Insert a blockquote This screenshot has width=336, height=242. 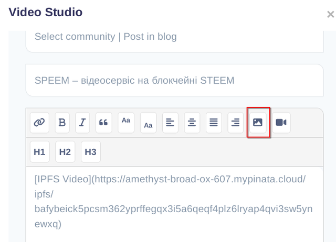[104, 123]
